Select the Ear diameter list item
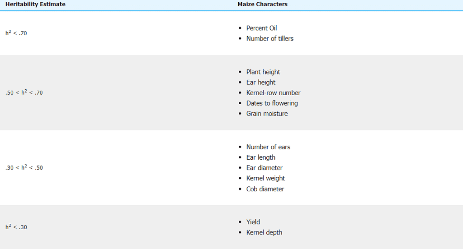Screen dimensions: 463x249 (265, 168)
